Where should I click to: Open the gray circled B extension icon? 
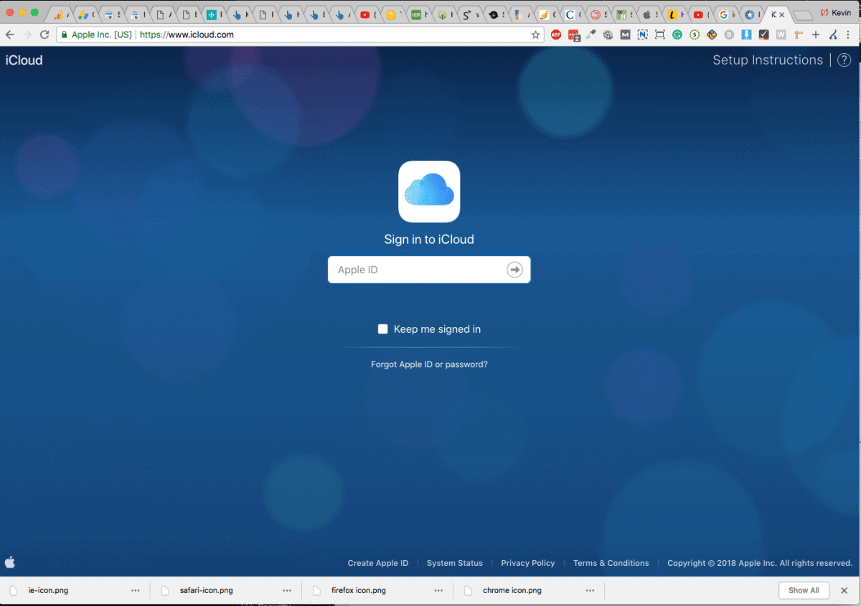(x=729, y=34)
